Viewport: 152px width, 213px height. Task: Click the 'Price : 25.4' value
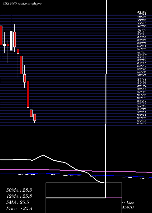(x=19, y=208)
